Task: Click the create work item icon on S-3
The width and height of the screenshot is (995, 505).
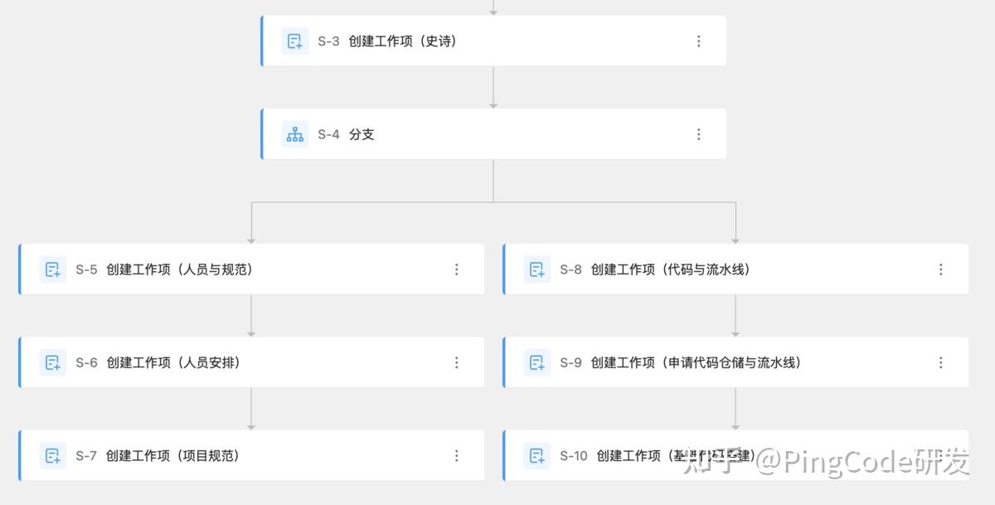Action: coord(294,40)
